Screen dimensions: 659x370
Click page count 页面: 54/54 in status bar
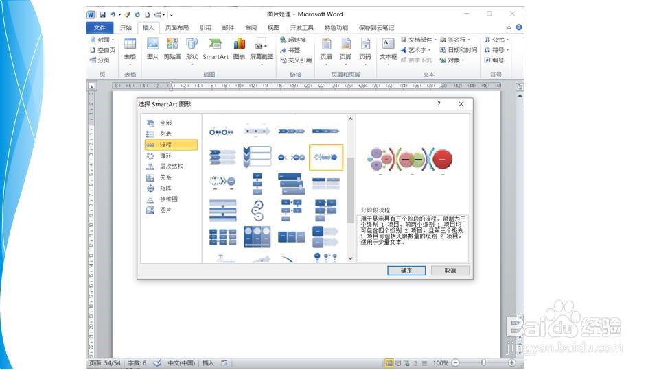point(104,363)
